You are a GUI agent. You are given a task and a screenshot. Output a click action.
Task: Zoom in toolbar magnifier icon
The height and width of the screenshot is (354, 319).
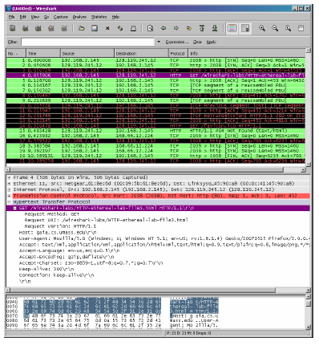point(262,28)
